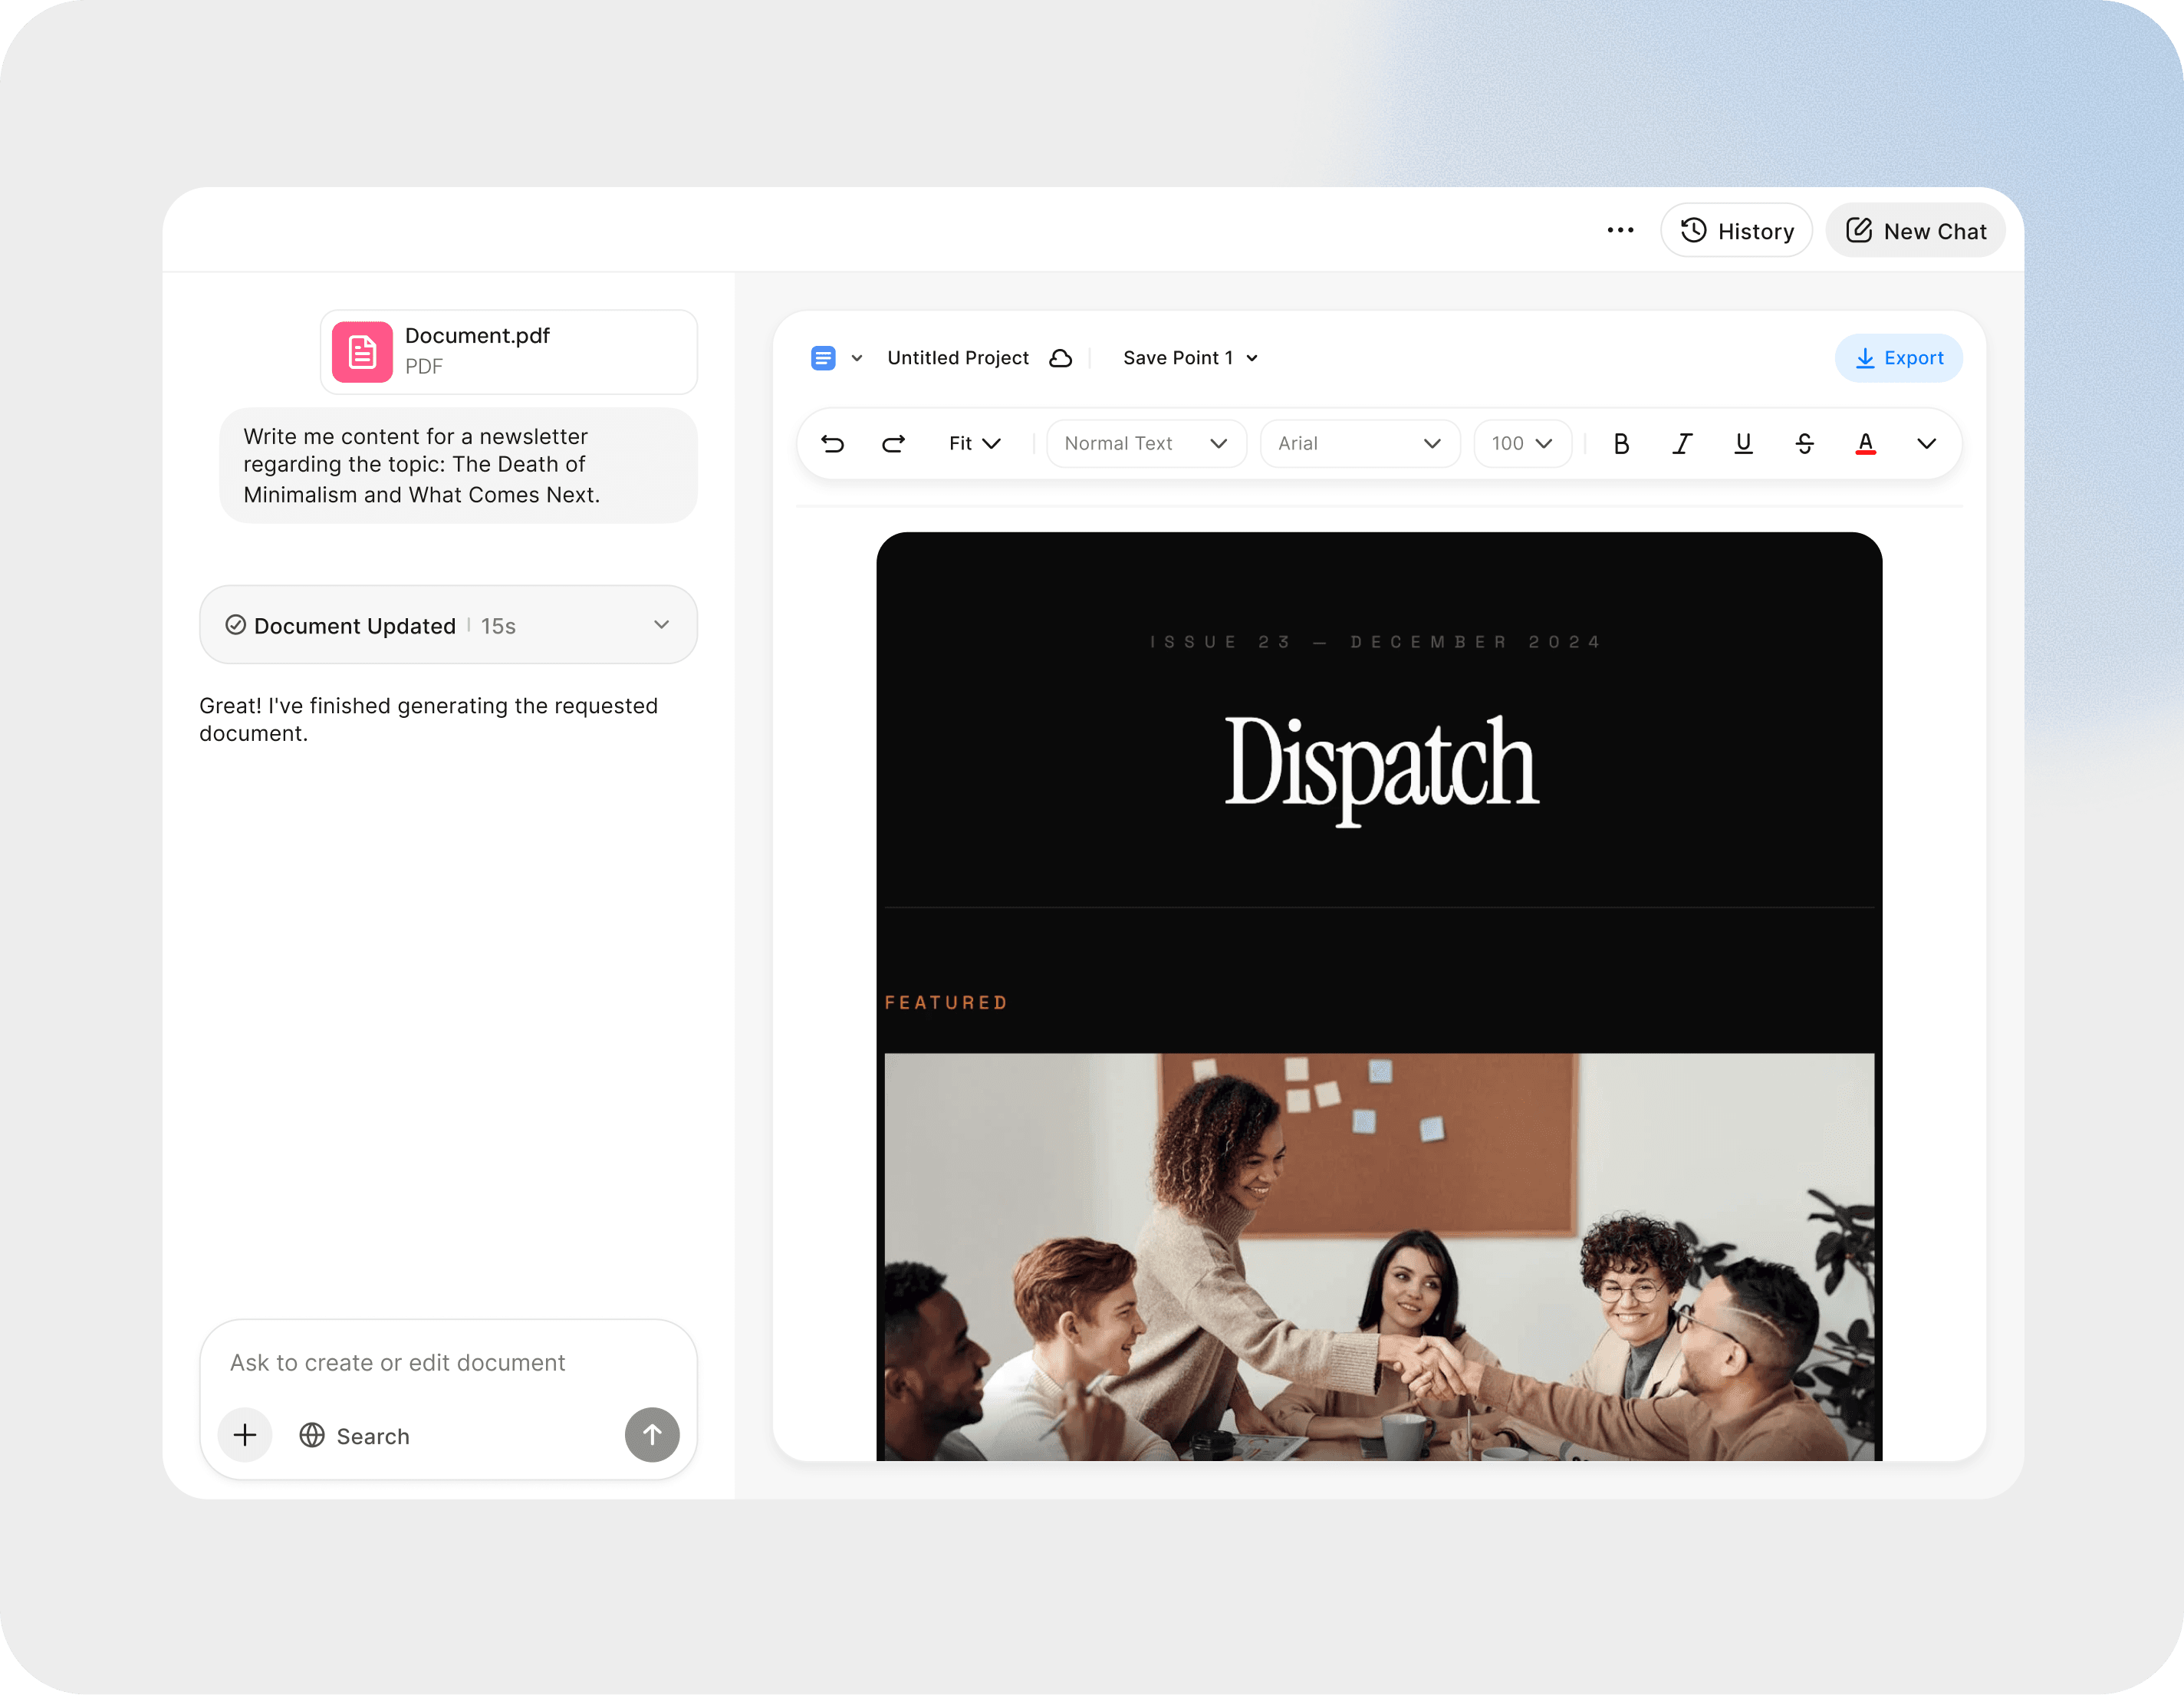Open the Fit zoom menu
Viewport: 2184px width, 1695px height.
tap(974, 443)
